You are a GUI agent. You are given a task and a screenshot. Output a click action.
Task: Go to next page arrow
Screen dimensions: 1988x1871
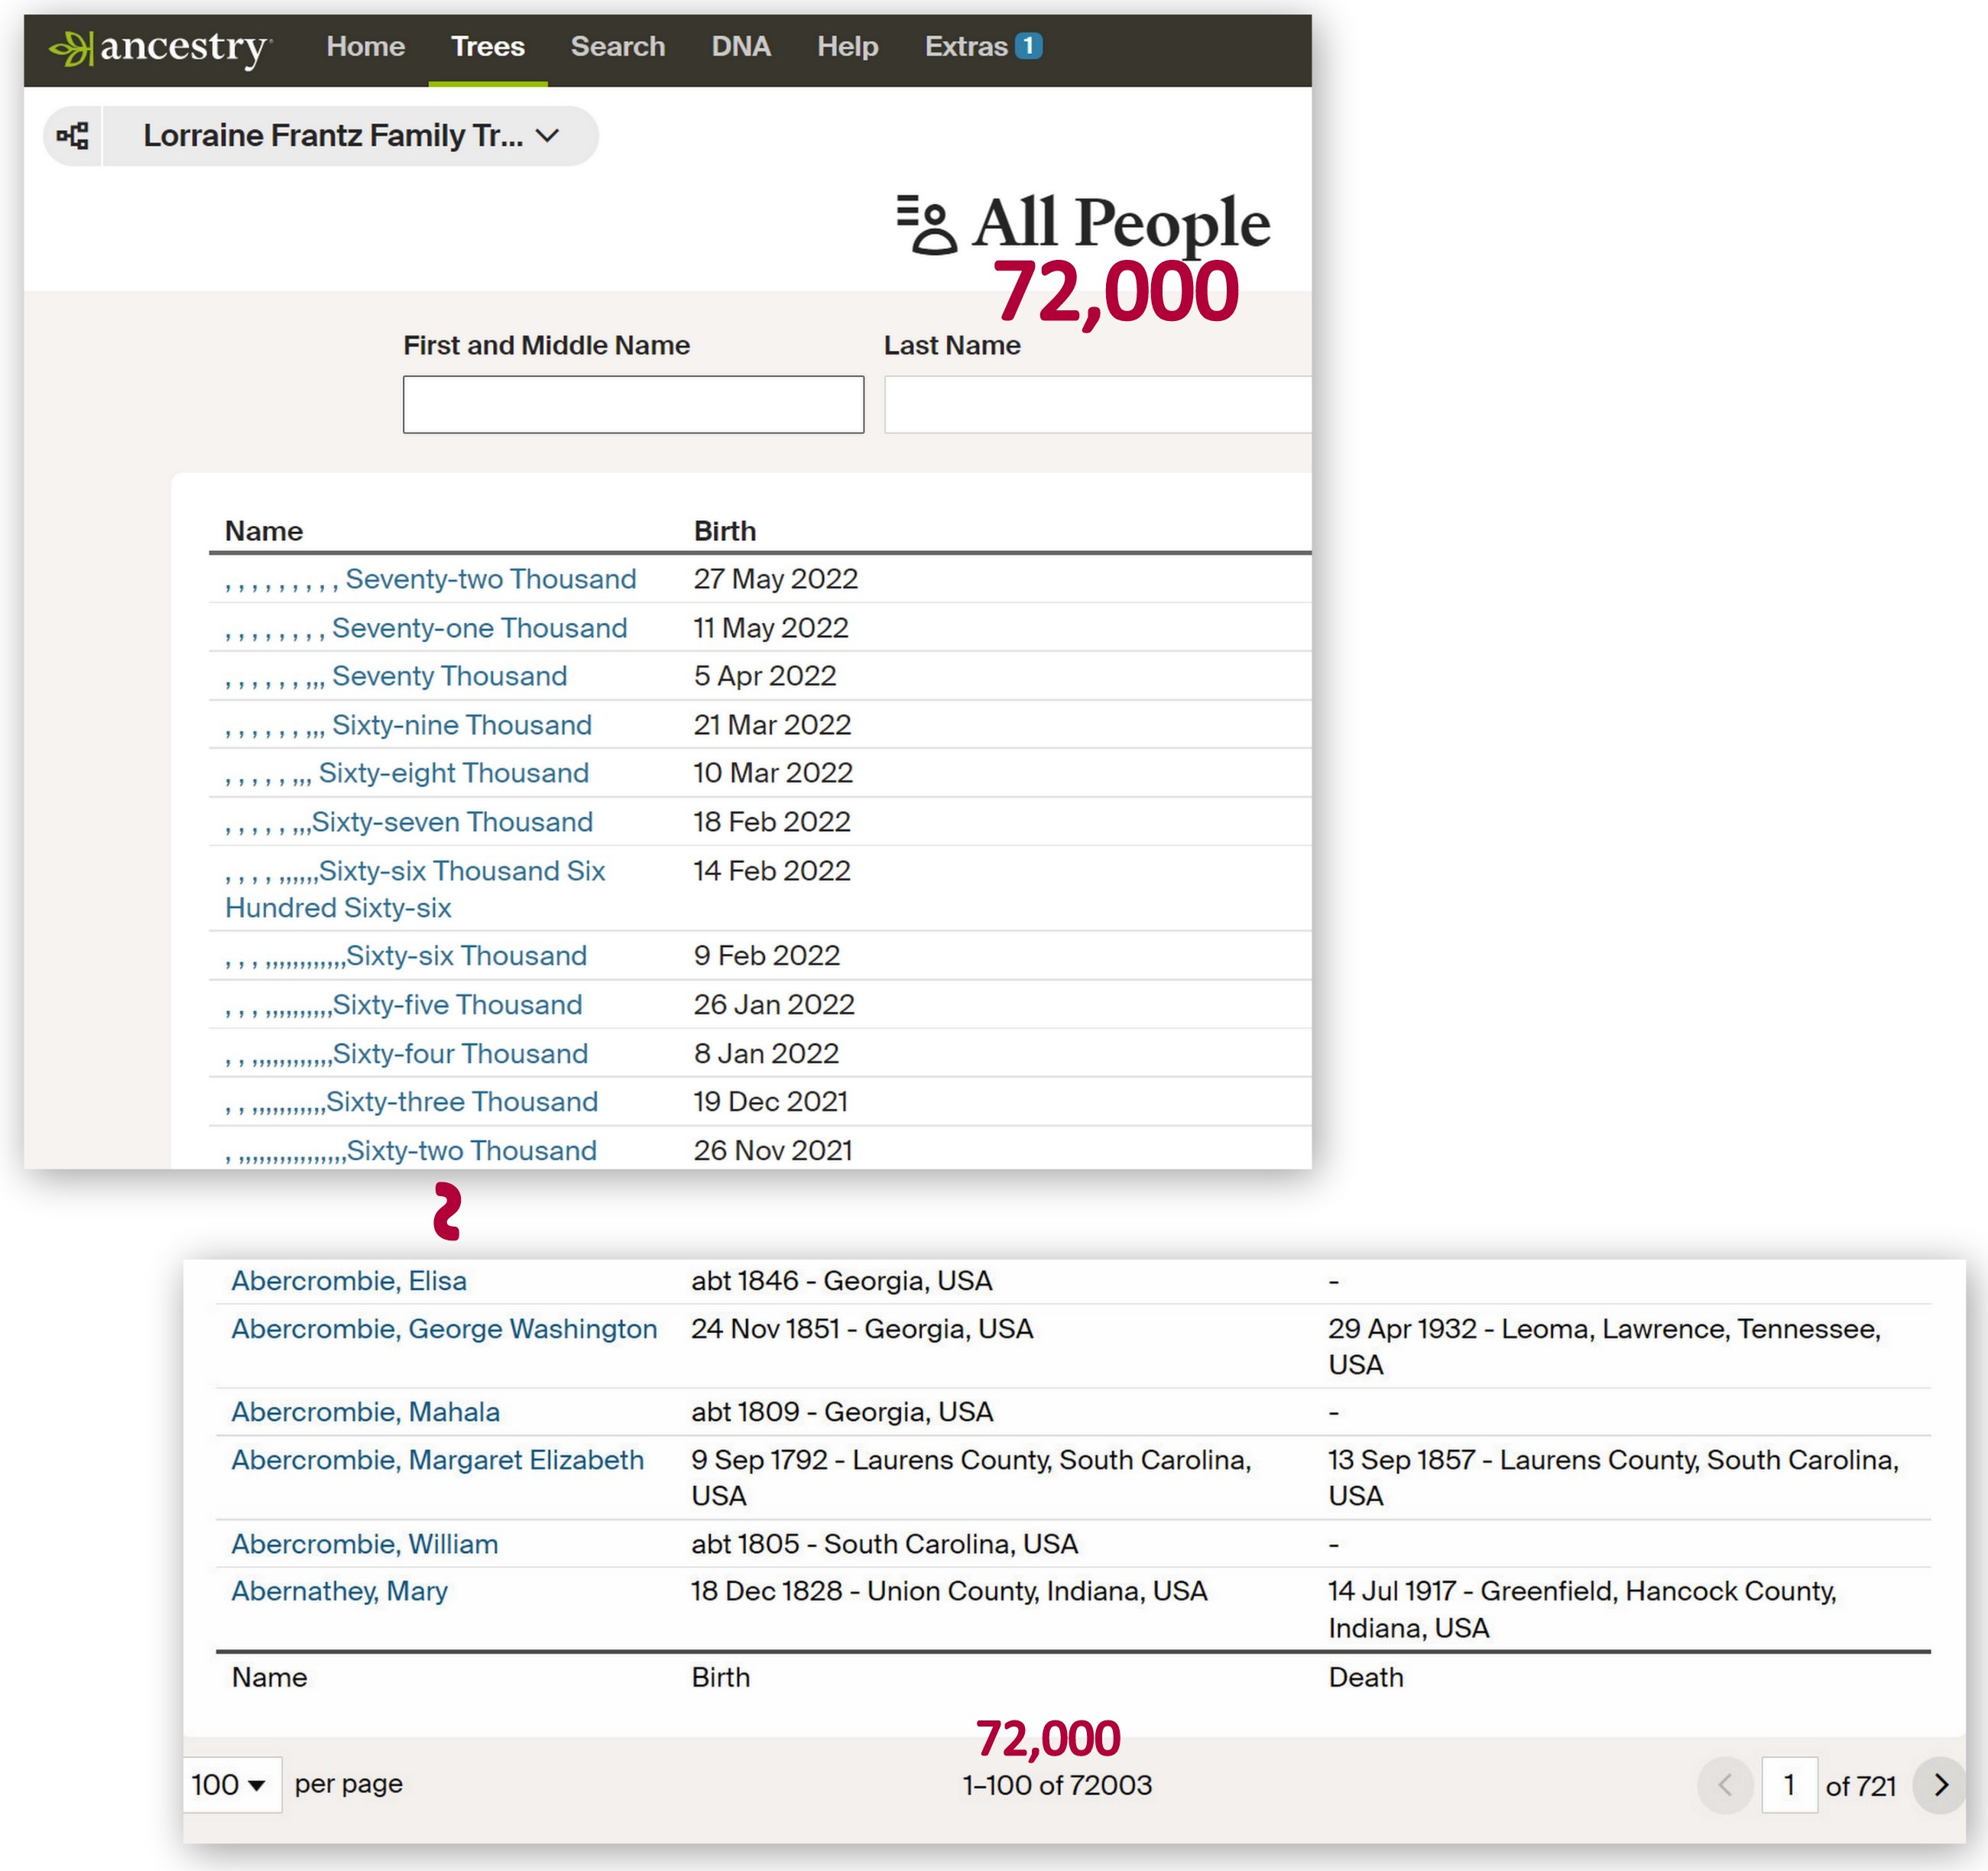(x=1939, y=1785)
